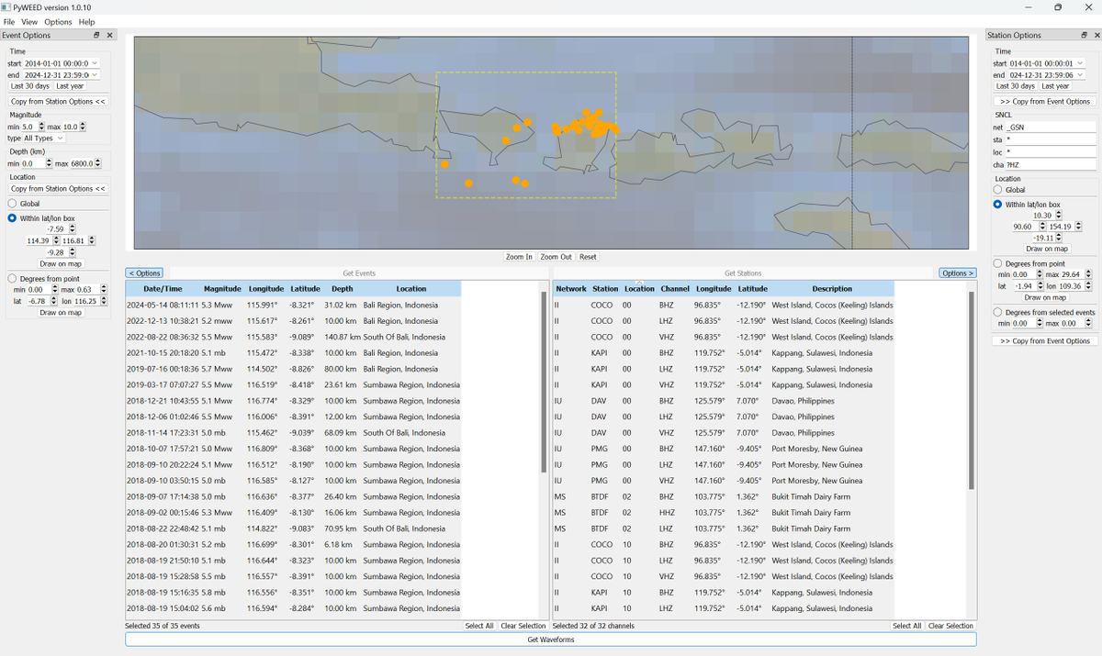Select Degrees from selected events radio

click(997, 312)
